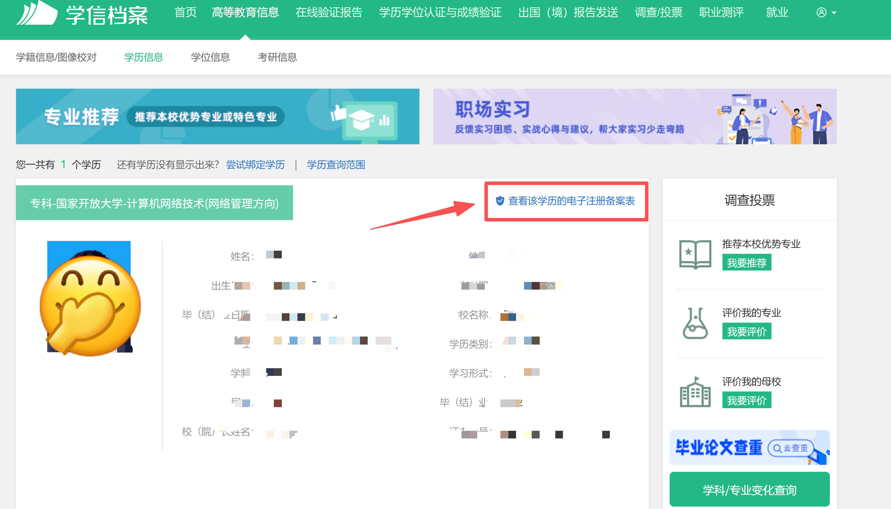Screen dimensions: 891x509
Task: Switch to 考研信息 tab
Action: tap(277, 57)
